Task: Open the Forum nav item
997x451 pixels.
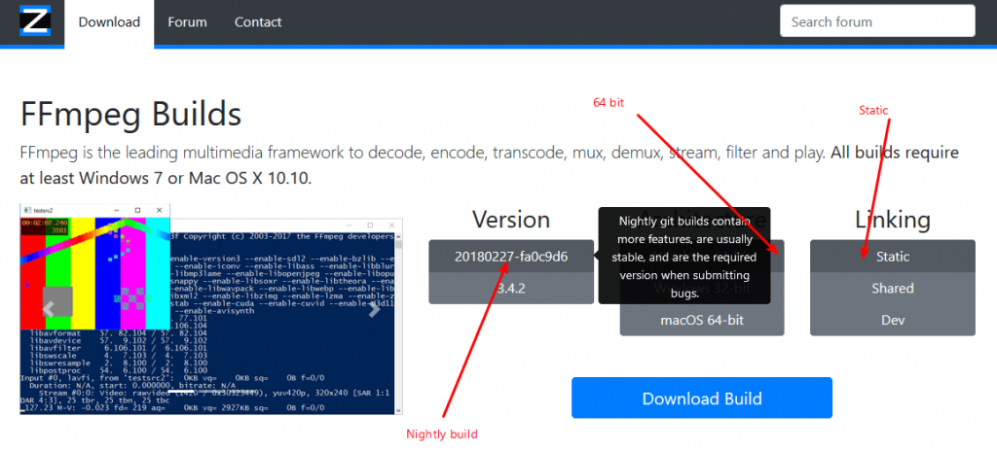Action: pos(188,22)
